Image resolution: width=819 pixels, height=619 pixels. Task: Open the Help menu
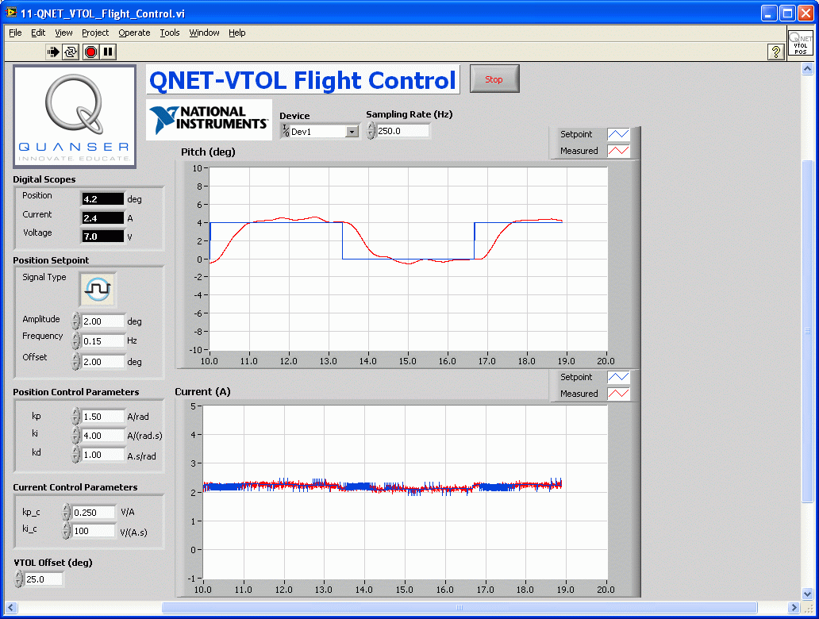pos(236,33)
